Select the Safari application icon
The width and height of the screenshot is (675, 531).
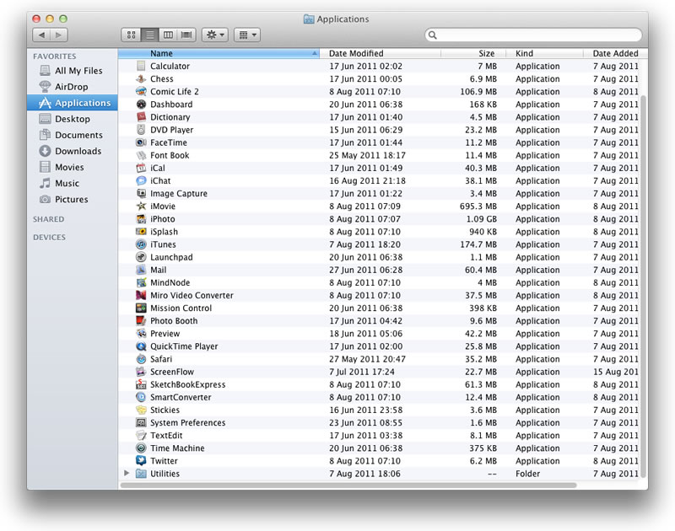141,359
